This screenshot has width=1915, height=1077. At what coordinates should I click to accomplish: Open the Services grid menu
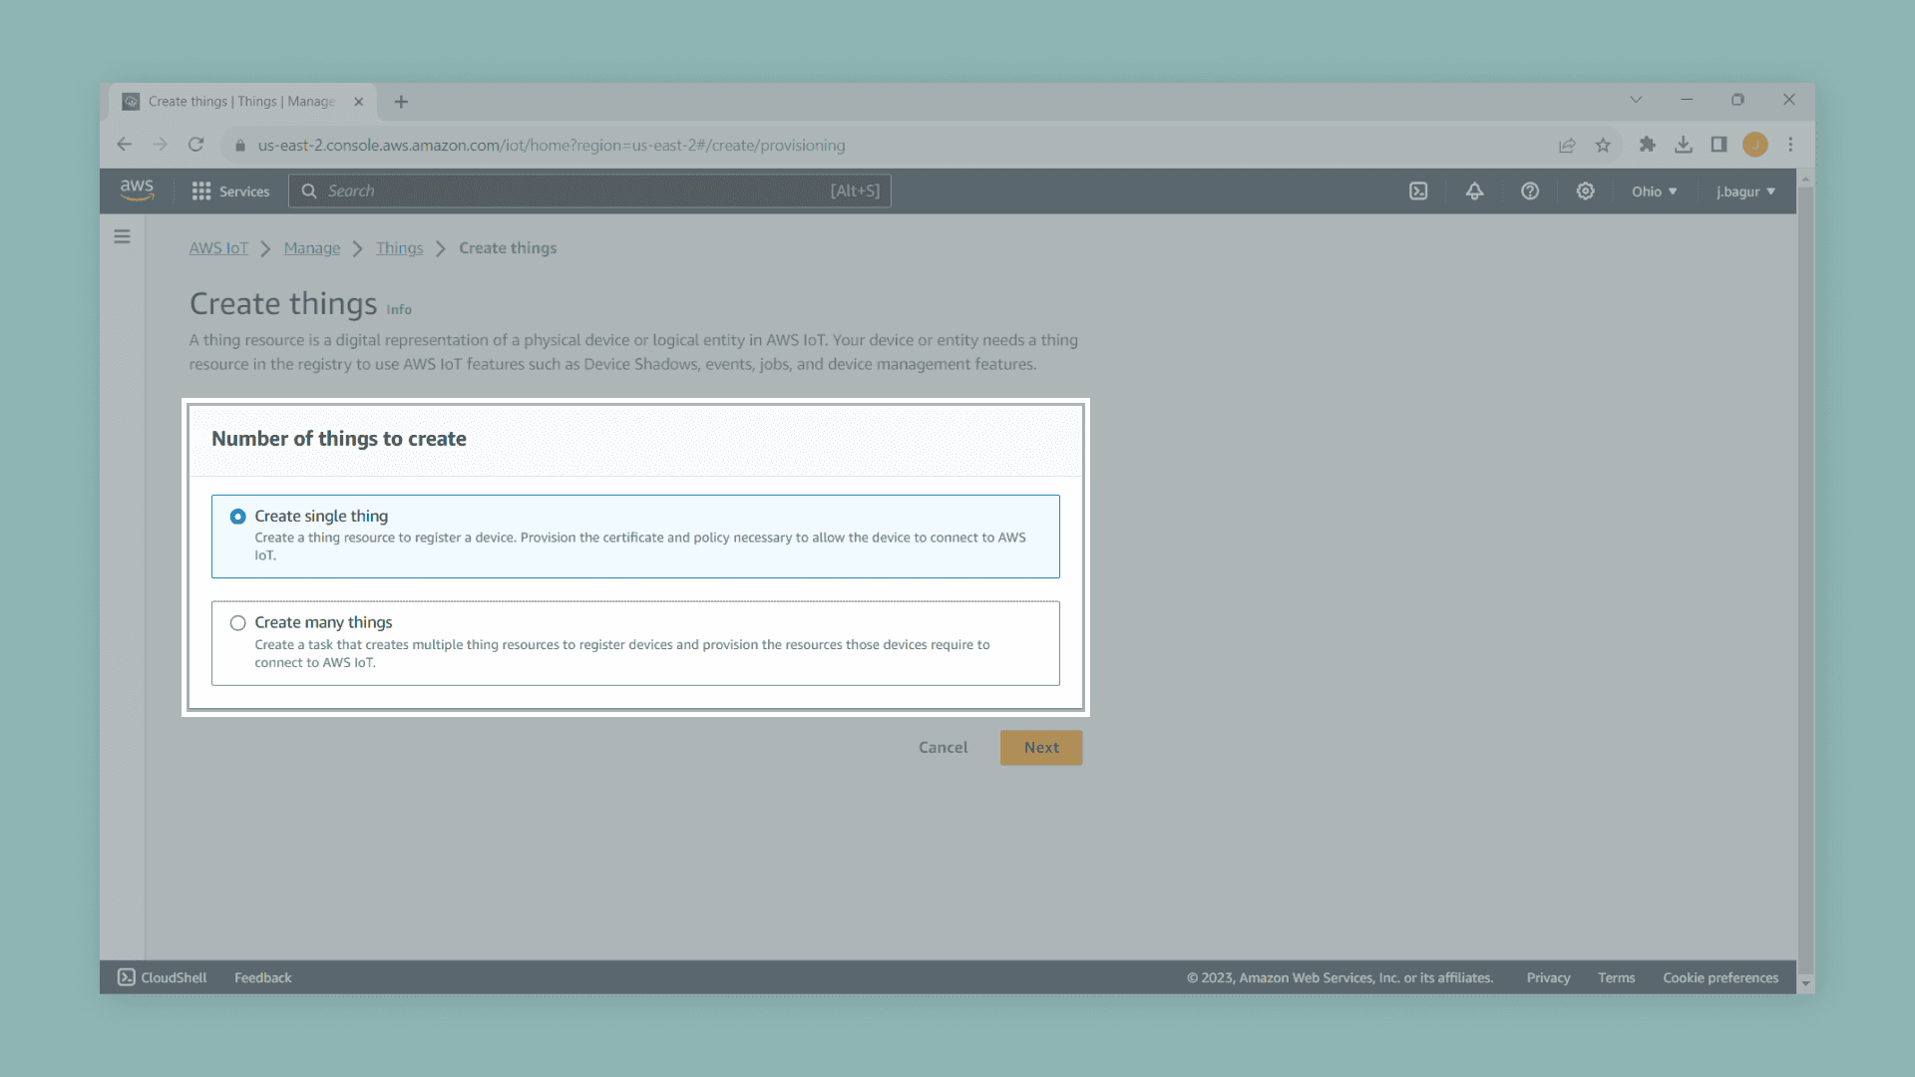pyautogui.click(x=201, y=191)
